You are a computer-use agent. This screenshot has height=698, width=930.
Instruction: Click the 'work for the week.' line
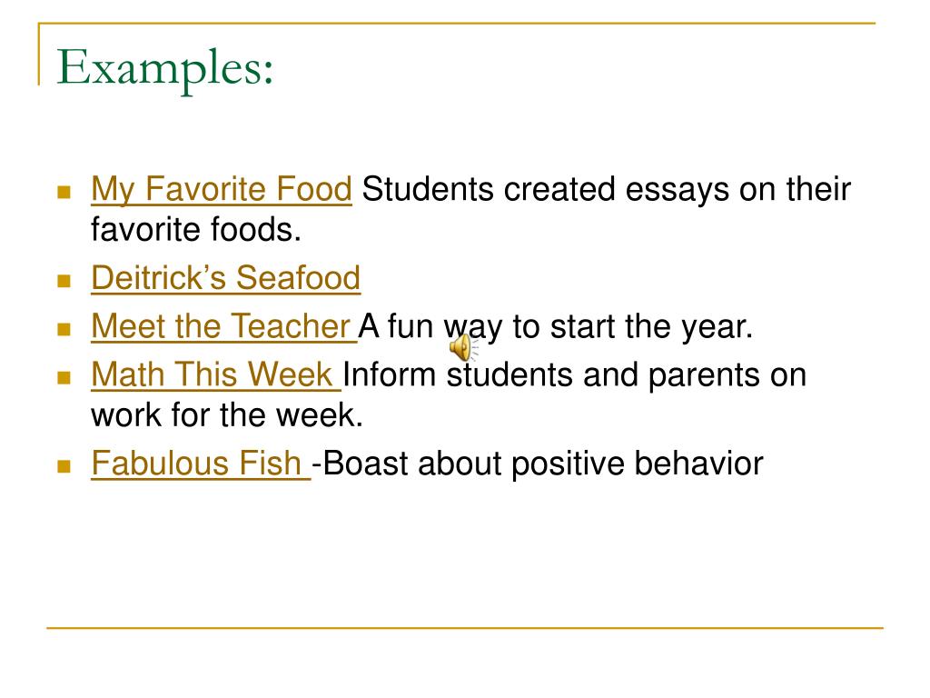226,414
